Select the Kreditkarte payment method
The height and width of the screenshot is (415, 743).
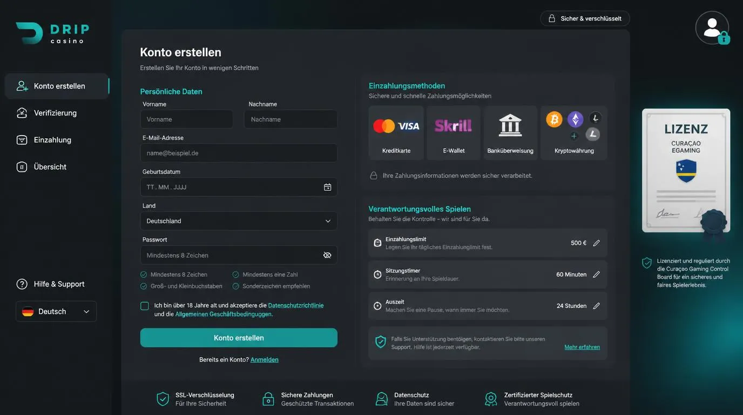click(x=396, y=133)
